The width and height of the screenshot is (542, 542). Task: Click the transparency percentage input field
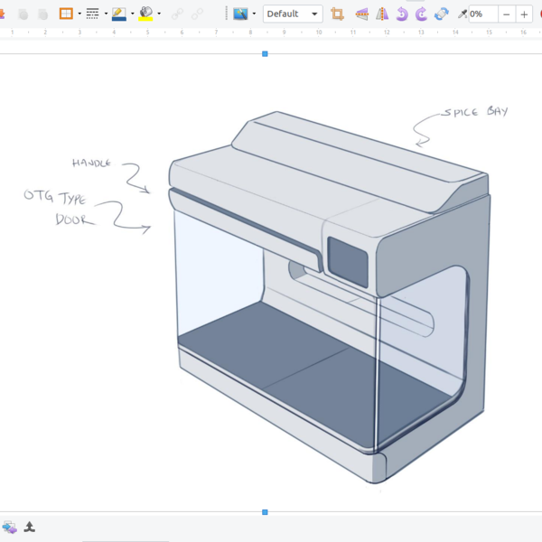[482, 14]
